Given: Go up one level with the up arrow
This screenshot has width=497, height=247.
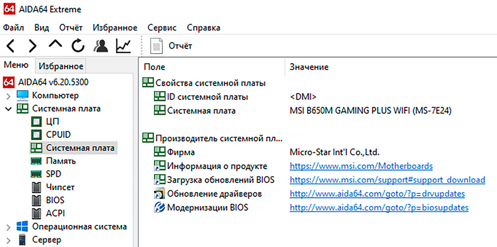Looking at the screenshot, I should (55, 45).
